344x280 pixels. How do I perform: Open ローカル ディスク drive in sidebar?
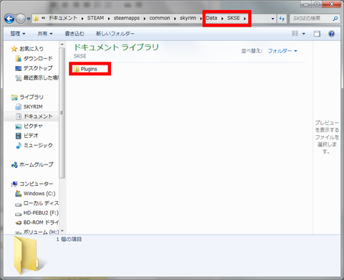click(41, 203)
